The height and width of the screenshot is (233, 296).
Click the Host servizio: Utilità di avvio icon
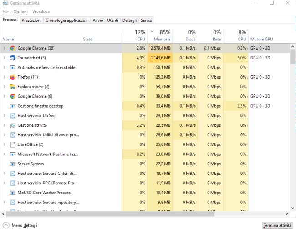coord(13,135)
